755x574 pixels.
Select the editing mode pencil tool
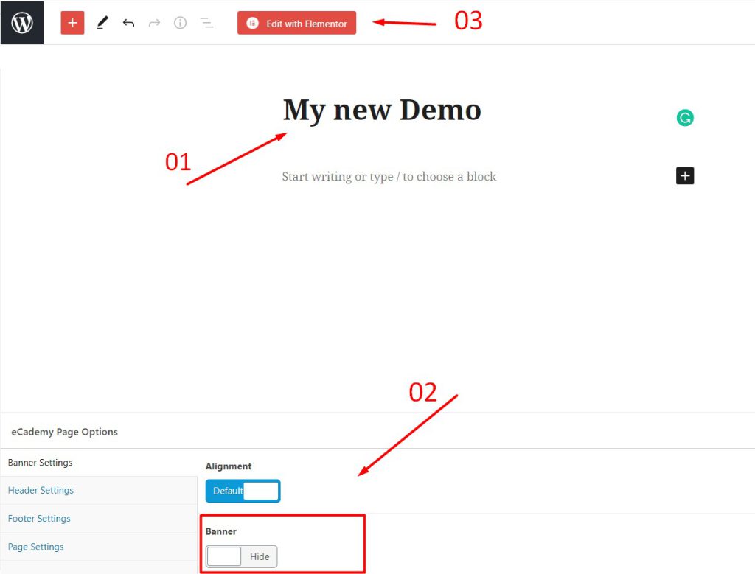[102, 22]
